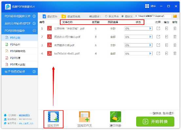Image resolution: width=181 pixels, height=130 pixels.
Task: Click the QQ number link
Action: click(24, 115)
